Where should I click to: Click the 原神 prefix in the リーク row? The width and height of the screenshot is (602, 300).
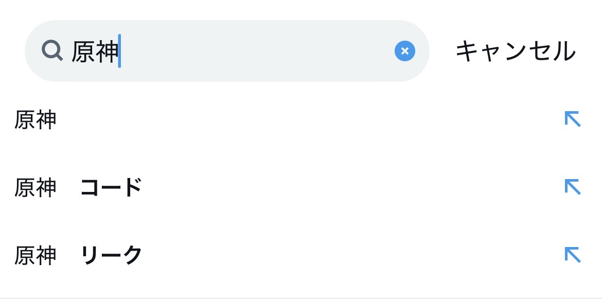click(x=36, y=255)
